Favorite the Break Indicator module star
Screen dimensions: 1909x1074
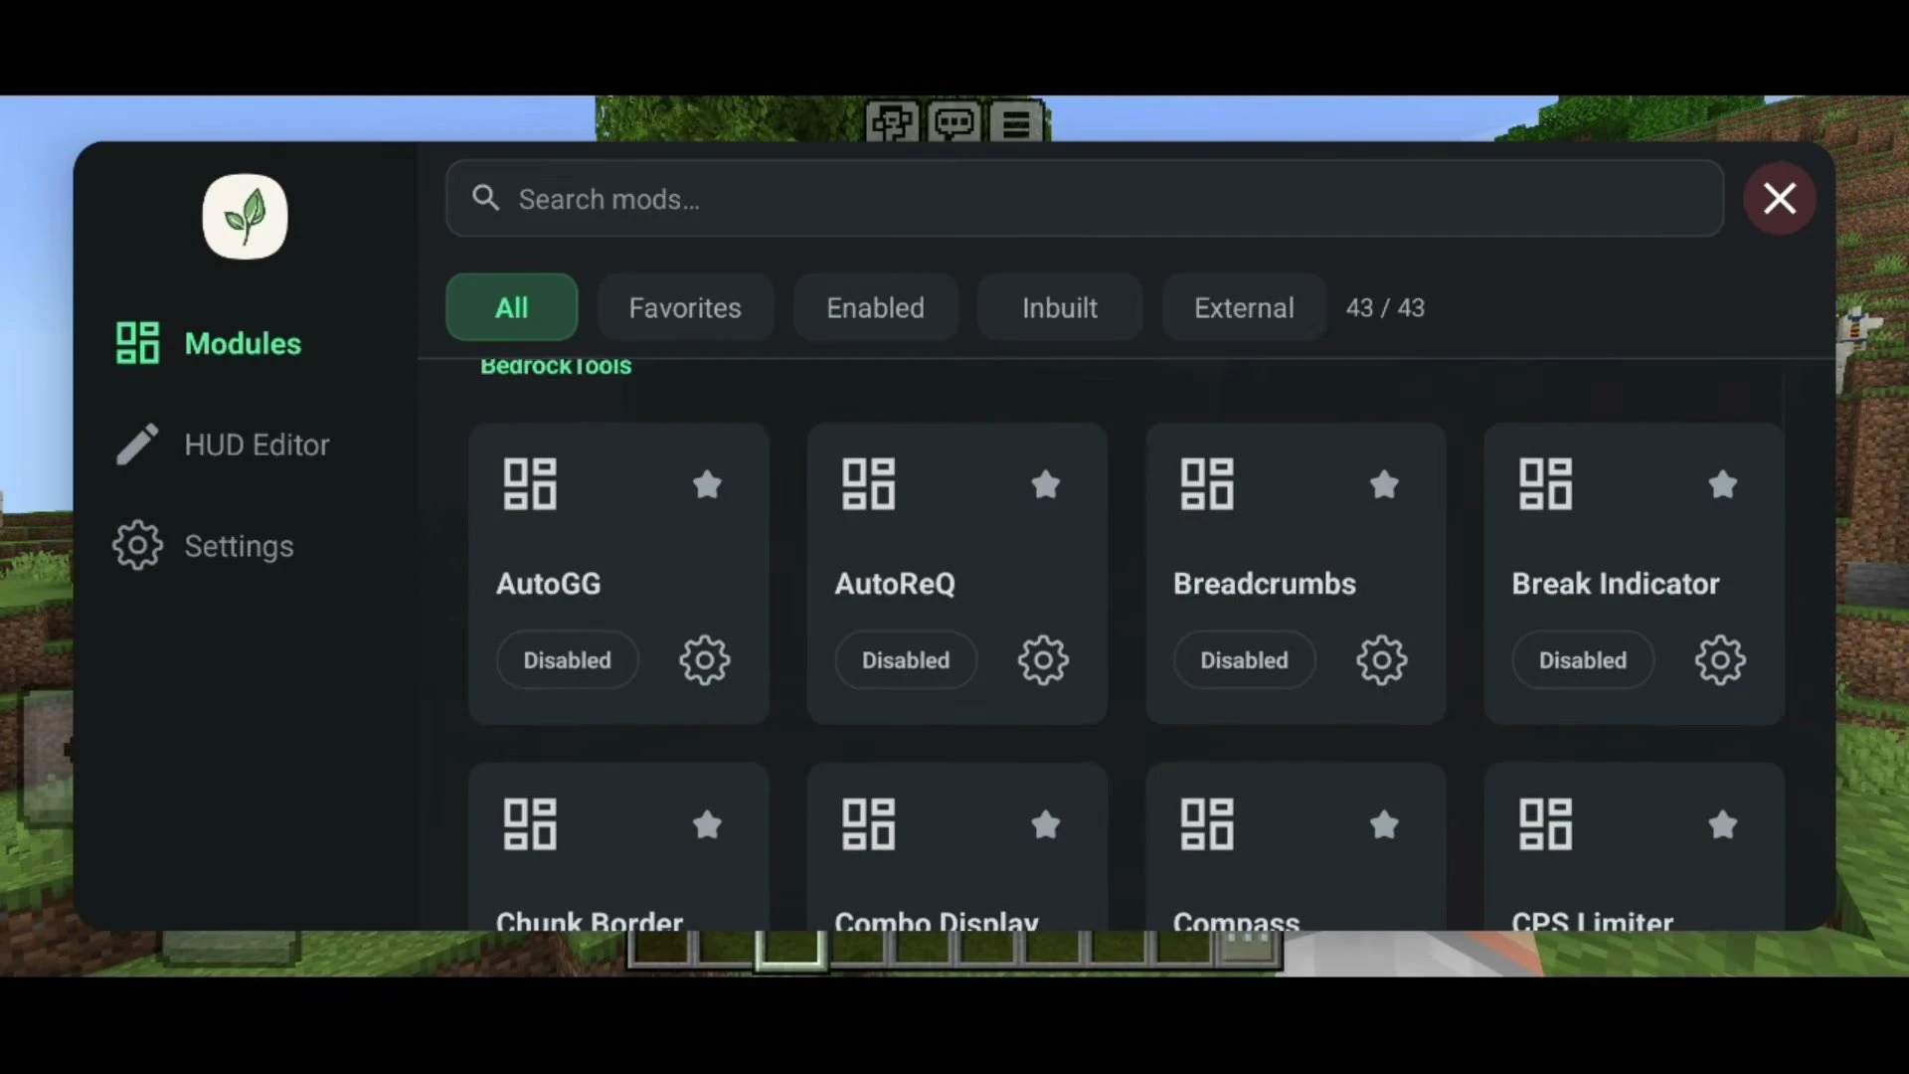tap(1722, 484)
